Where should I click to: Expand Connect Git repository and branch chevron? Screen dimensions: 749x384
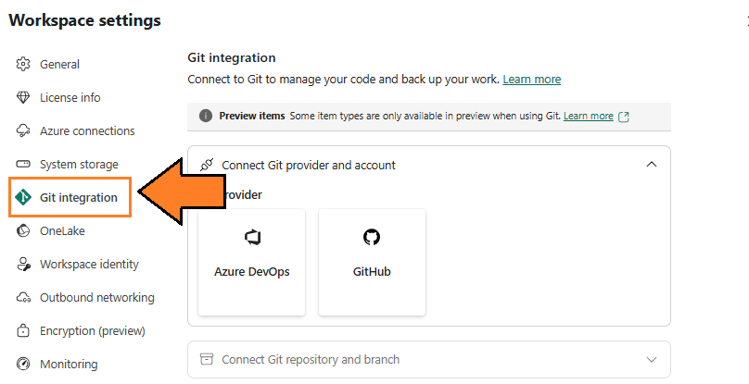pyautogui.click(x=652, y=359)
